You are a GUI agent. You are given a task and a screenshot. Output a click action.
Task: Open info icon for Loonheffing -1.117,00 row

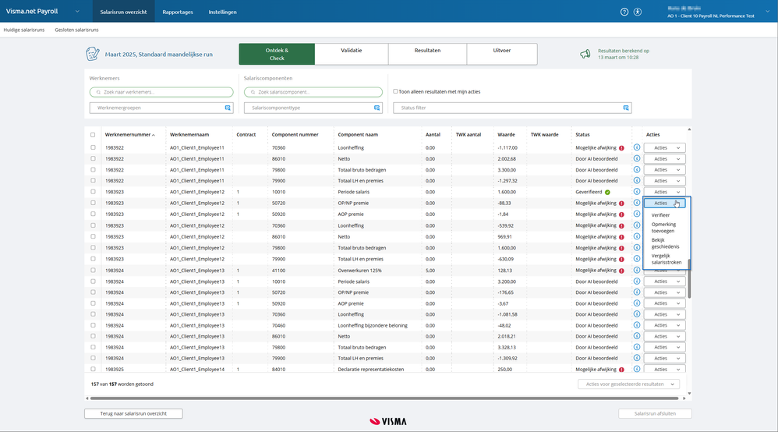(637, 147)
